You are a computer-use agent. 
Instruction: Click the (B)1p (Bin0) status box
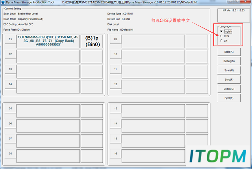point(92,41)
